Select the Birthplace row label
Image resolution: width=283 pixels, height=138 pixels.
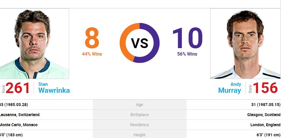140,115
